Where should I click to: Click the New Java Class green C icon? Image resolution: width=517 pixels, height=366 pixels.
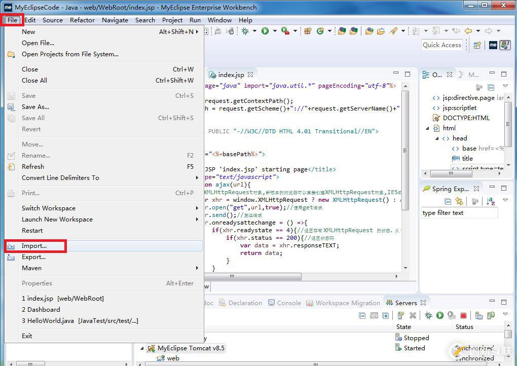320,31
